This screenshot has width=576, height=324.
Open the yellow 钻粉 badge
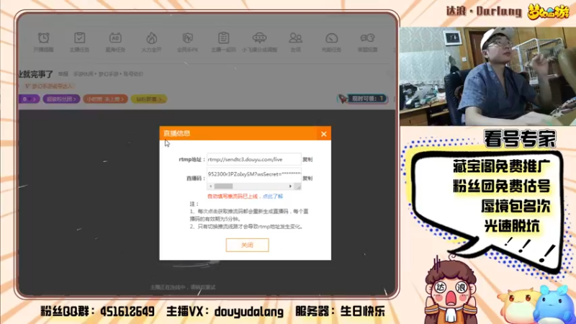tap(149, 99)
